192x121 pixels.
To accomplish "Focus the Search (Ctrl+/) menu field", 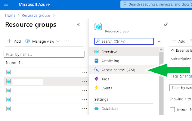I will point(124,41).
